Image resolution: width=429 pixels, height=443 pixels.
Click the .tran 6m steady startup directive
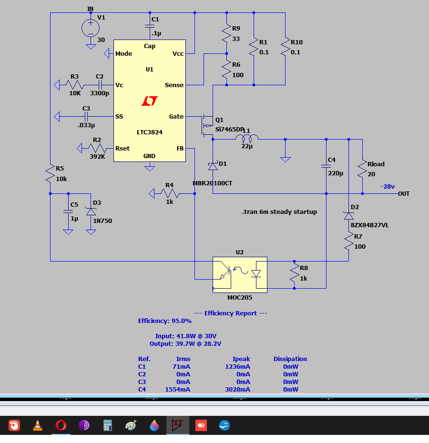(279, 211)
